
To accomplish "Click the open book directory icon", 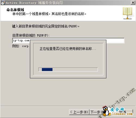I will pyautogui.click(x=128, y=13).
